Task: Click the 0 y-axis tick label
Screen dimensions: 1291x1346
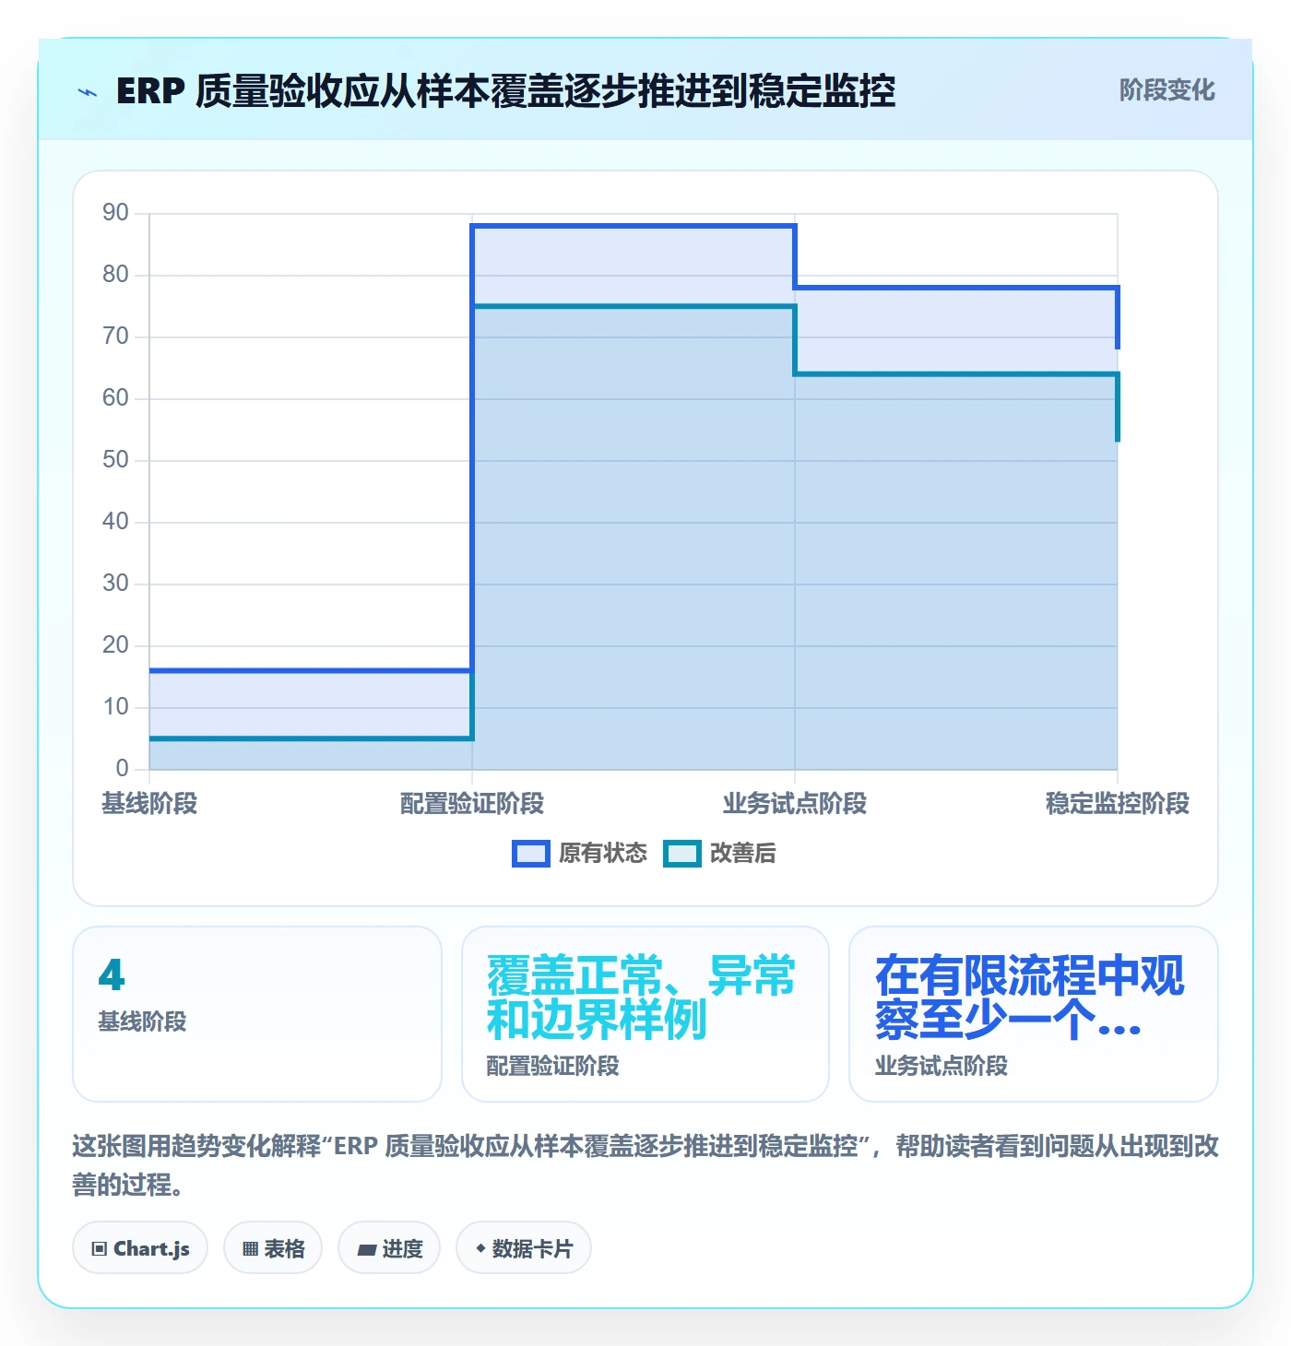Action: [x=122, y=768]
